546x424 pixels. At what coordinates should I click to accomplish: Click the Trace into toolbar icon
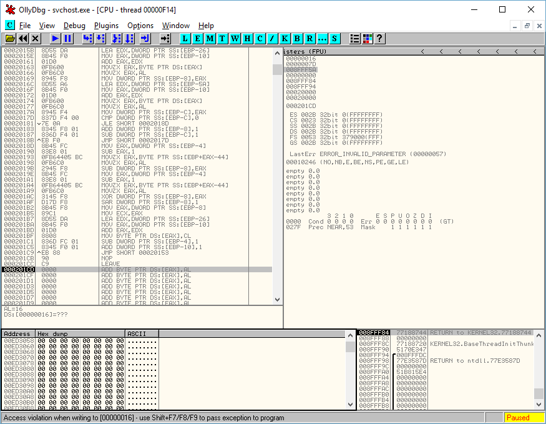tap(116, 38)
